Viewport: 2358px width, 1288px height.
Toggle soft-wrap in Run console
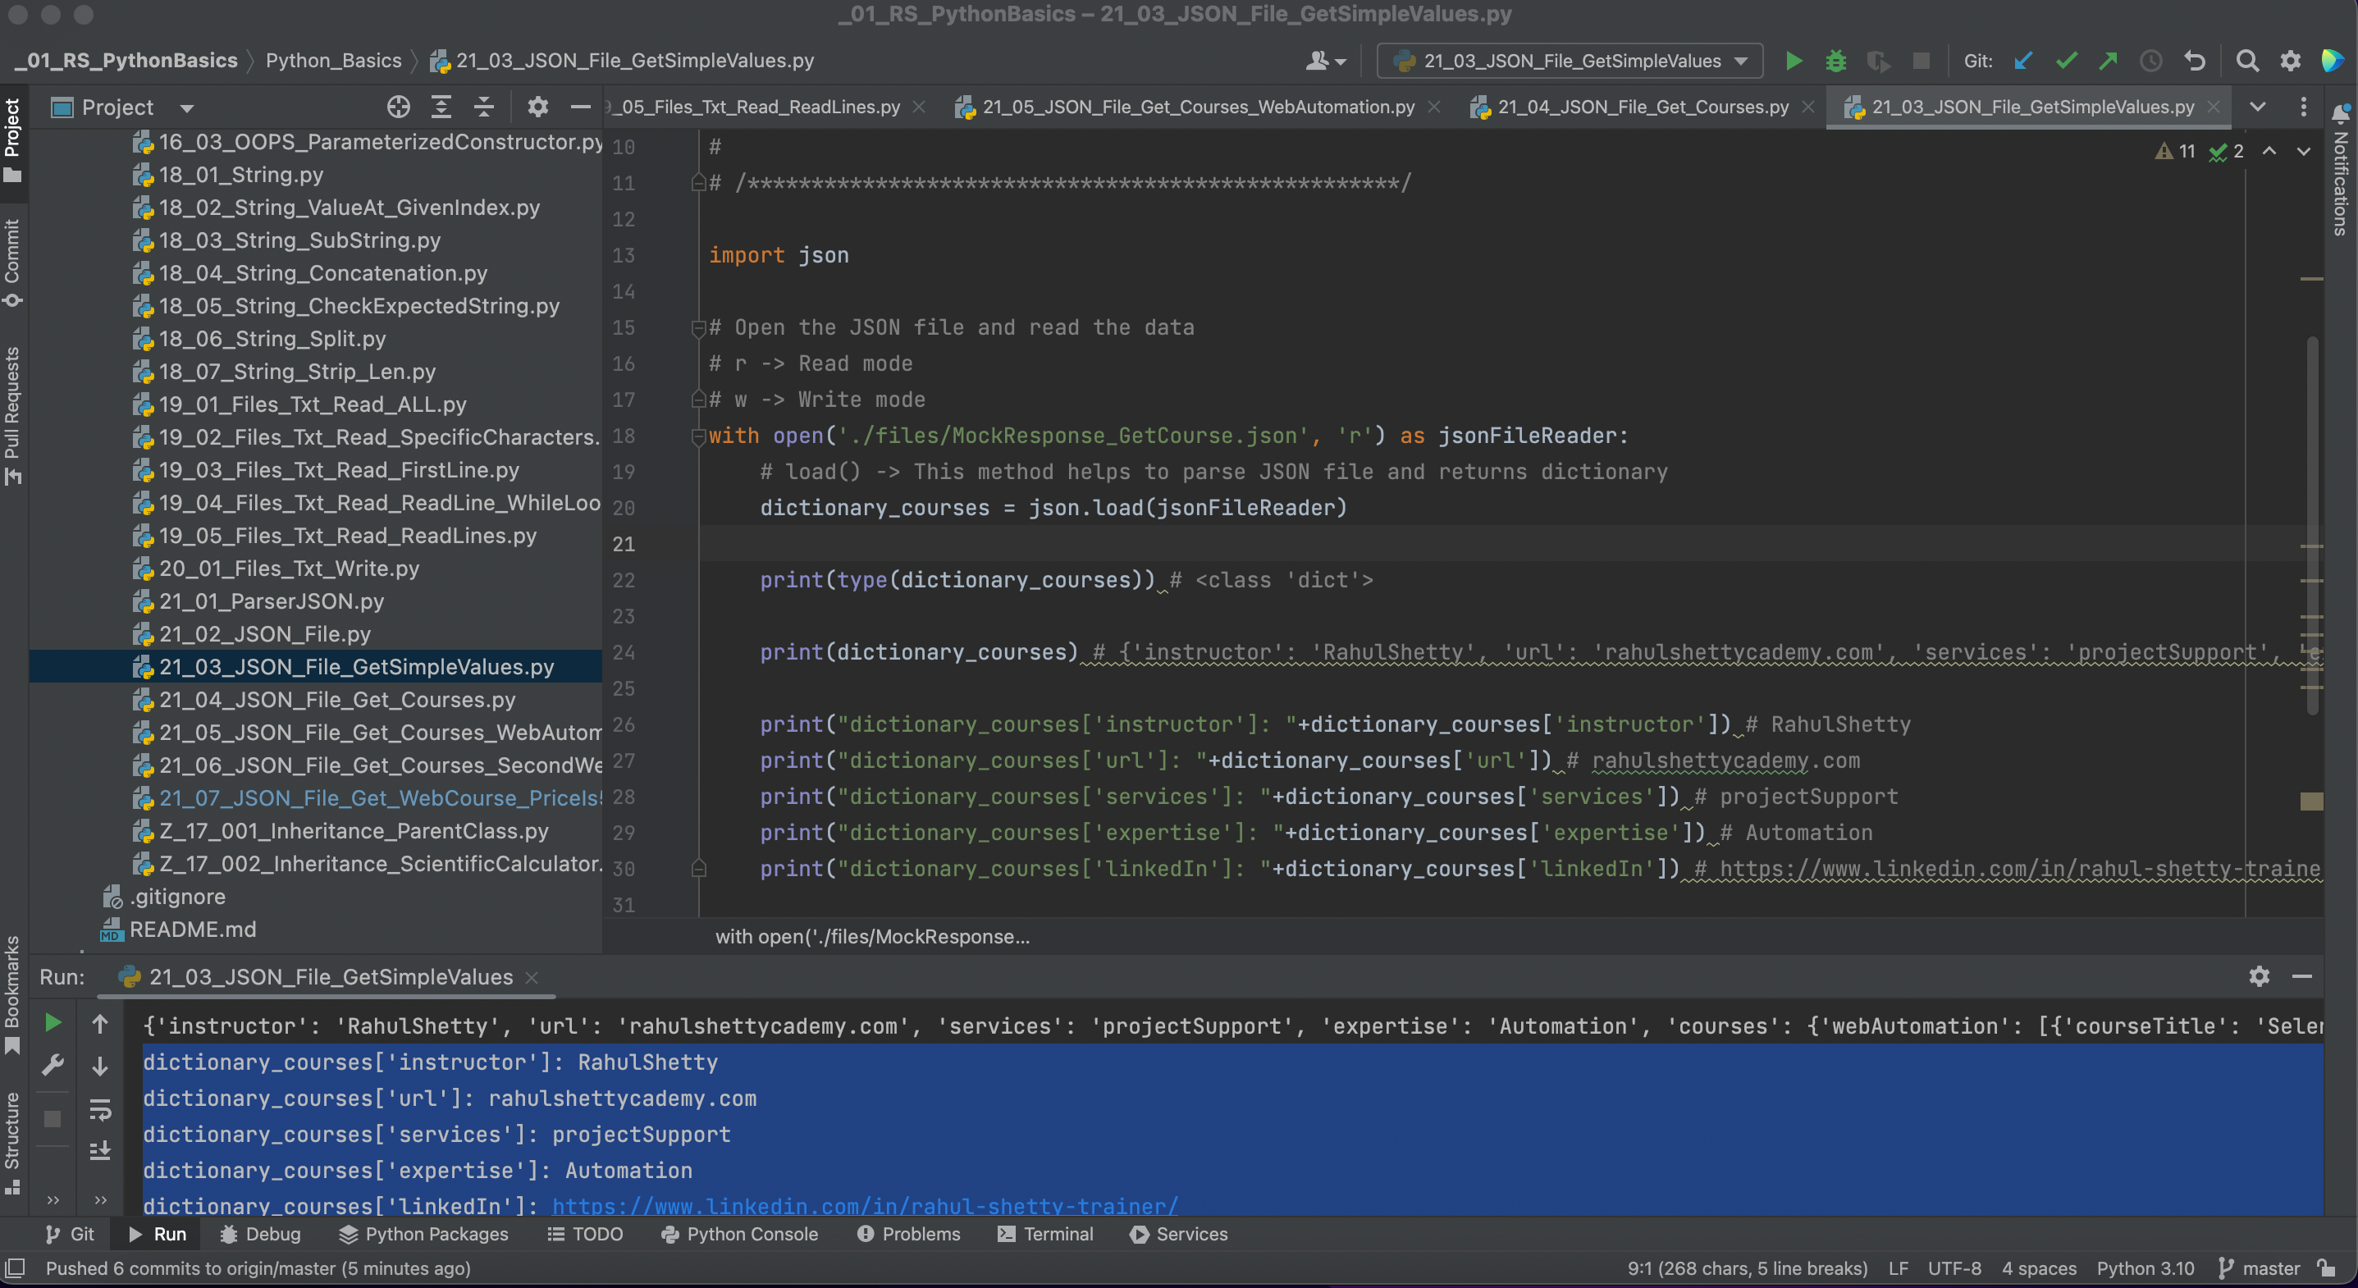pyautogui.click(x=100, y=1111)
